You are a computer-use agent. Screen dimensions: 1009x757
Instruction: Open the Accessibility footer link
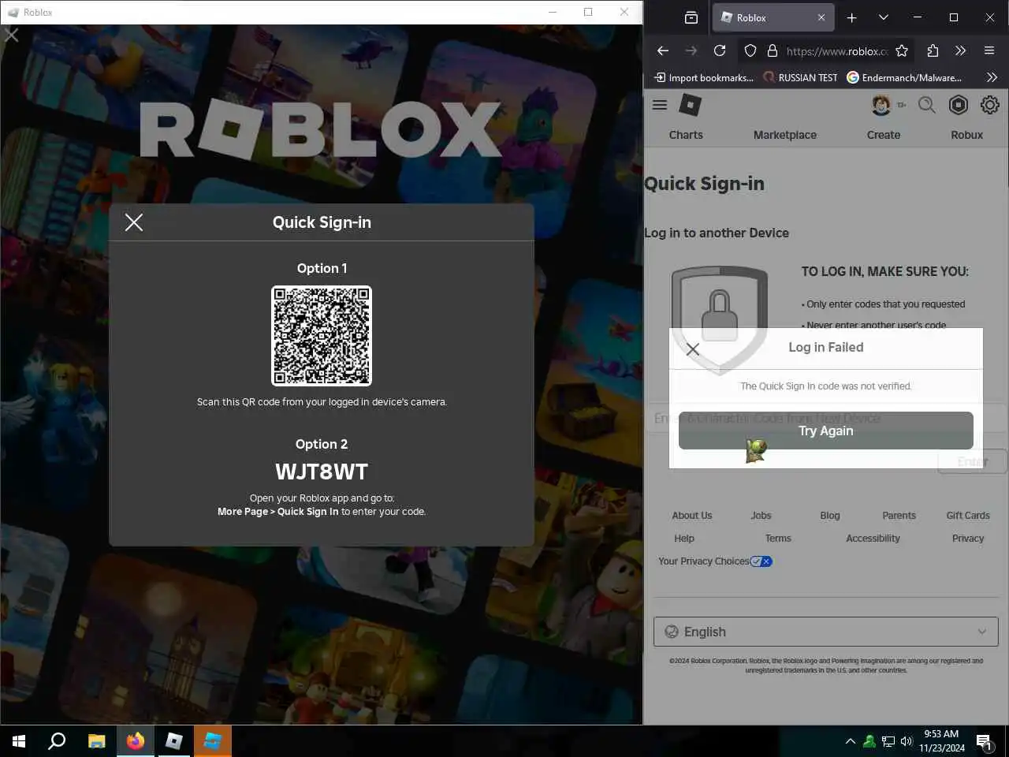873,539
